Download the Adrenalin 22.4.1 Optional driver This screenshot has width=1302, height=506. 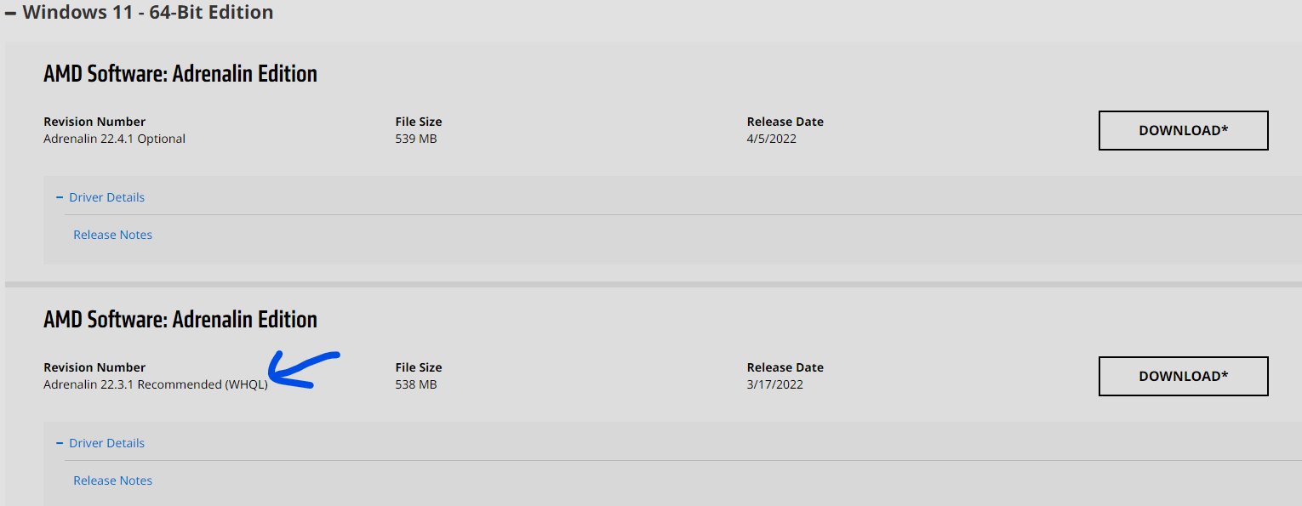[1183, 130]
